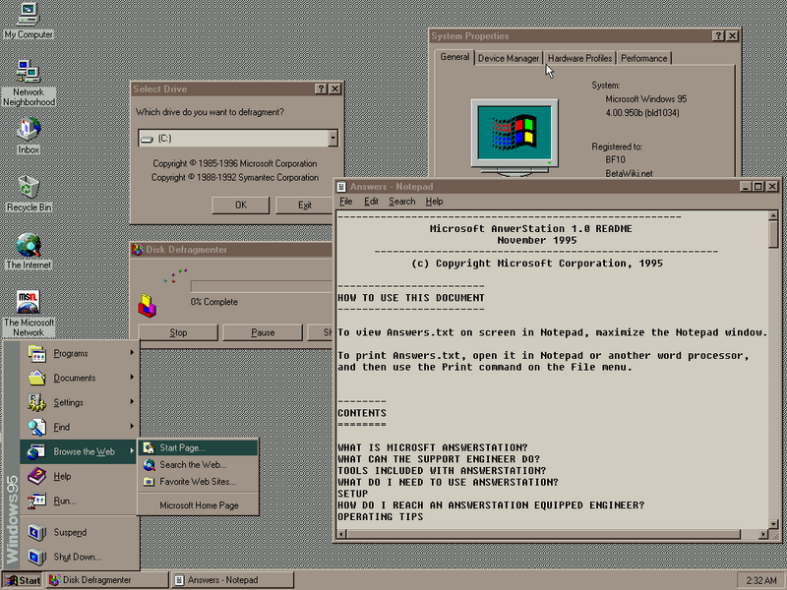The width and height of the screenshot is (787, 590).
Task: Open The Microsoft Network icon
Action: click(x=28, y=302)
